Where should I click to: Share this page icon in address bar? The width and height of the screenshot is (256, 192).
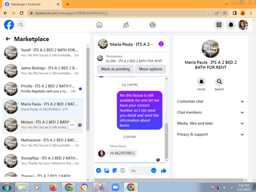[x=217, y=13]
